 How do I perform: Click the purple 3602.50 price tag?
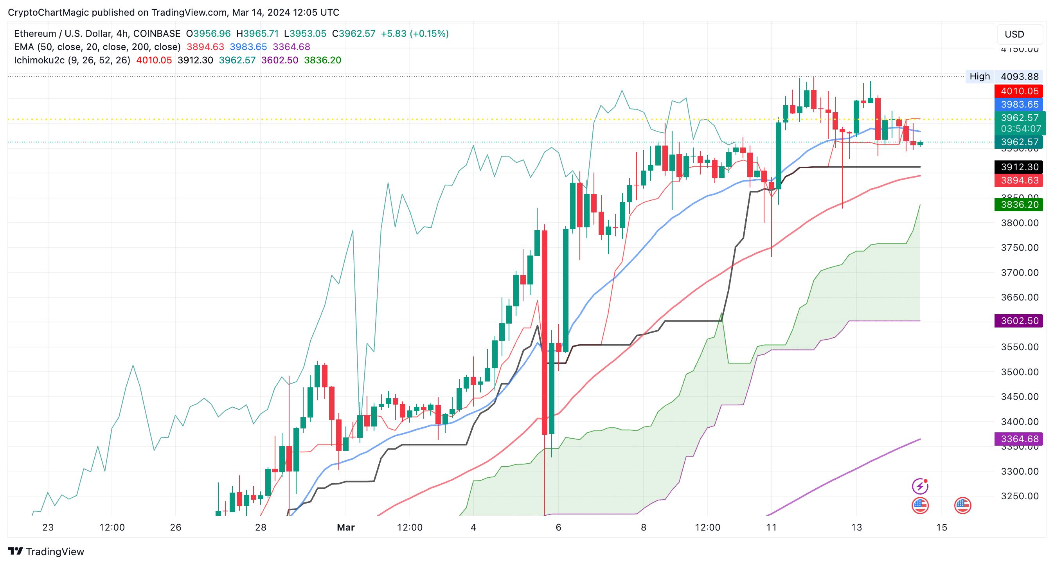[x=1019, y=321]
